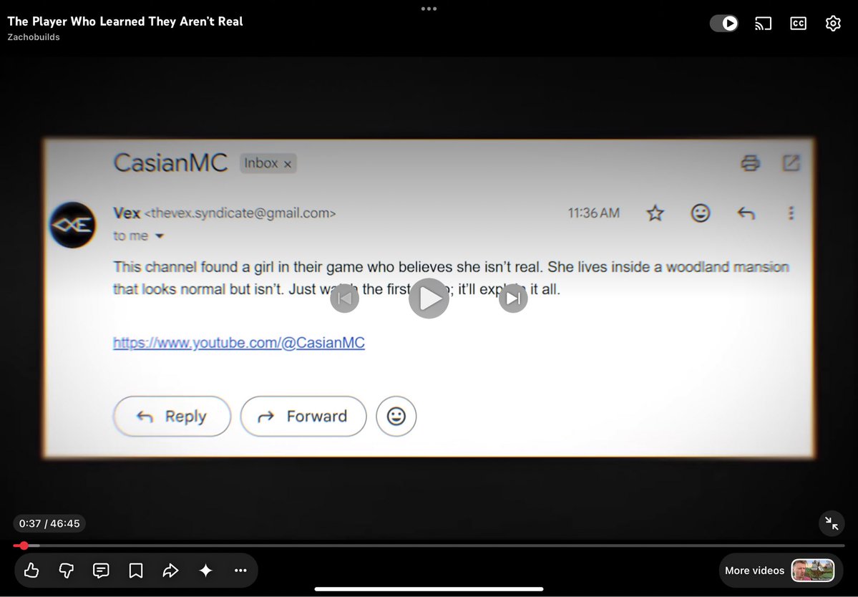
Task: Open more actions ellipsis in bottom bar
Action: click(x=240, y=571)
